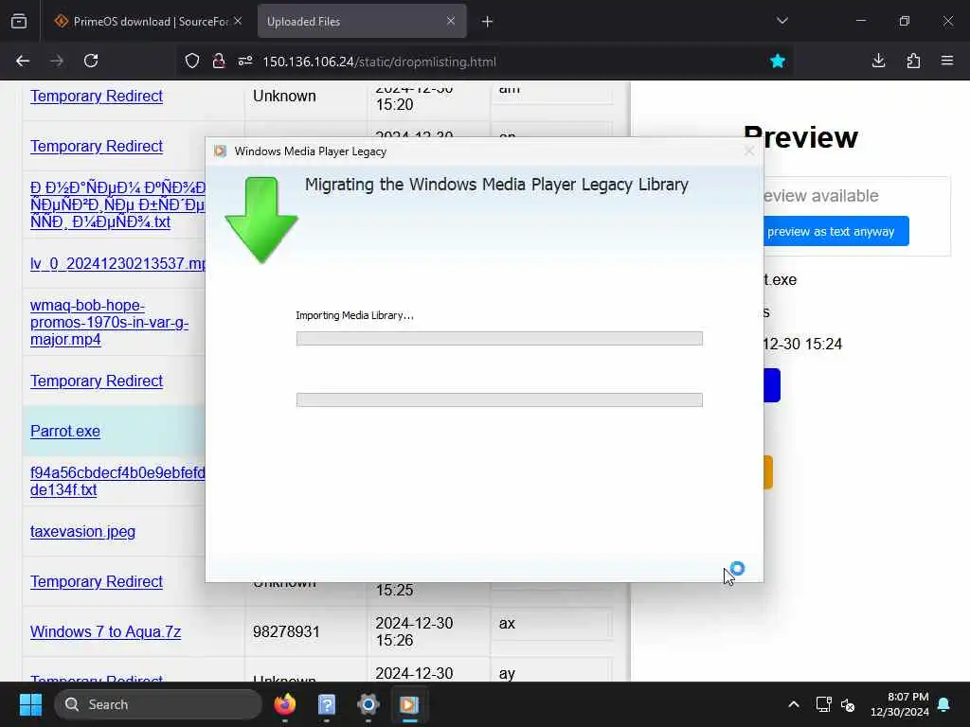Open the taxevasion.jpeg link
This screenshot has width=970, height=727.
(x=83, y=531)
